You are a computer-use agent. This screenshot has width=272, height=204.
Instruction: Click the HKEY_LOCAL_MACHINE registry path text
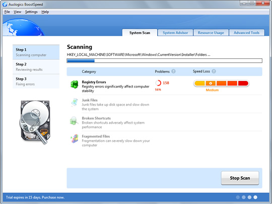[139, 55]
